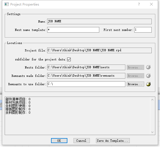Toggle subfolder for the project data checkbox
160x147 pixels.
(69, 59)
